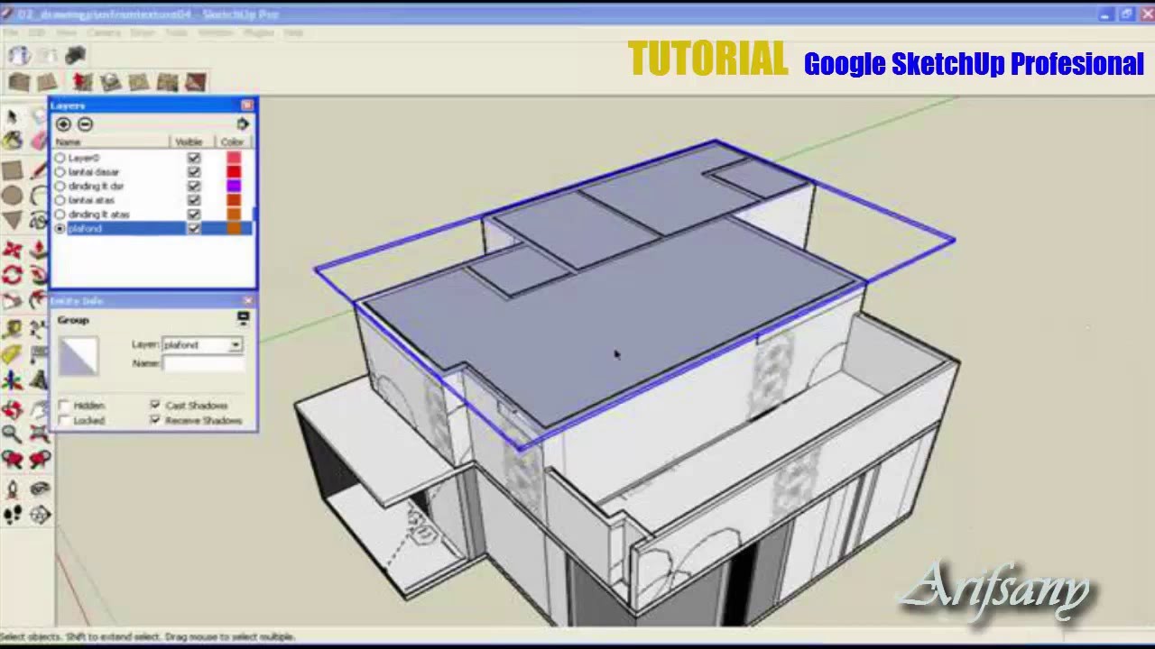Open the Help menu
This screenshot has height=649, width=1155.
(x=294, y=32)
